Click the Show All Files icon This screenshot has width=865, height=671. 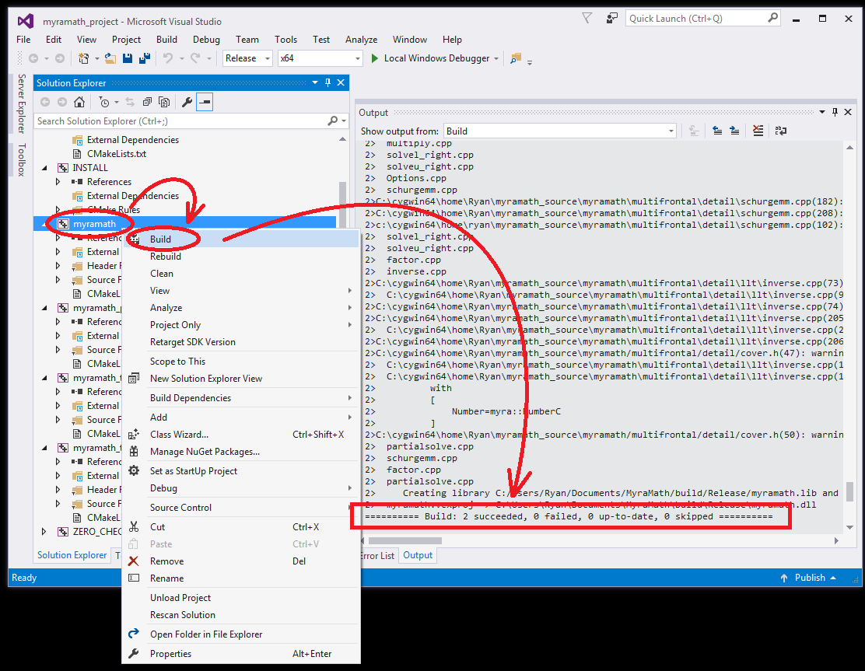[164, 102]
